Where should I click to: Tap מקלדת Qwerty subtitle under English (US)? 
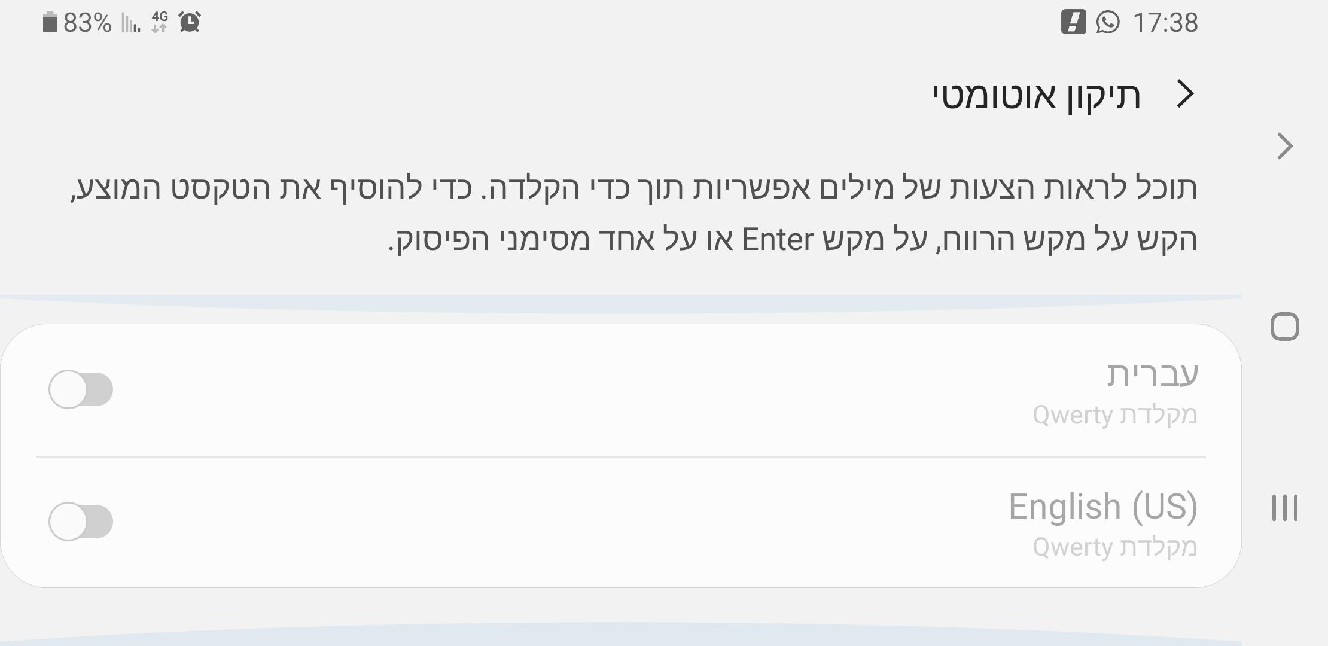point(1115,547)
